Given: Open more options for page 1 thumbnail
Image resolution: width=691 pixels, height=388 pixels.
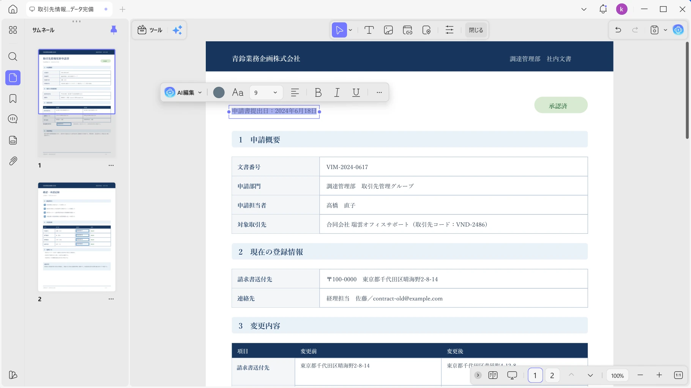Looking at the screenshot, I should (x=111, y=165).
